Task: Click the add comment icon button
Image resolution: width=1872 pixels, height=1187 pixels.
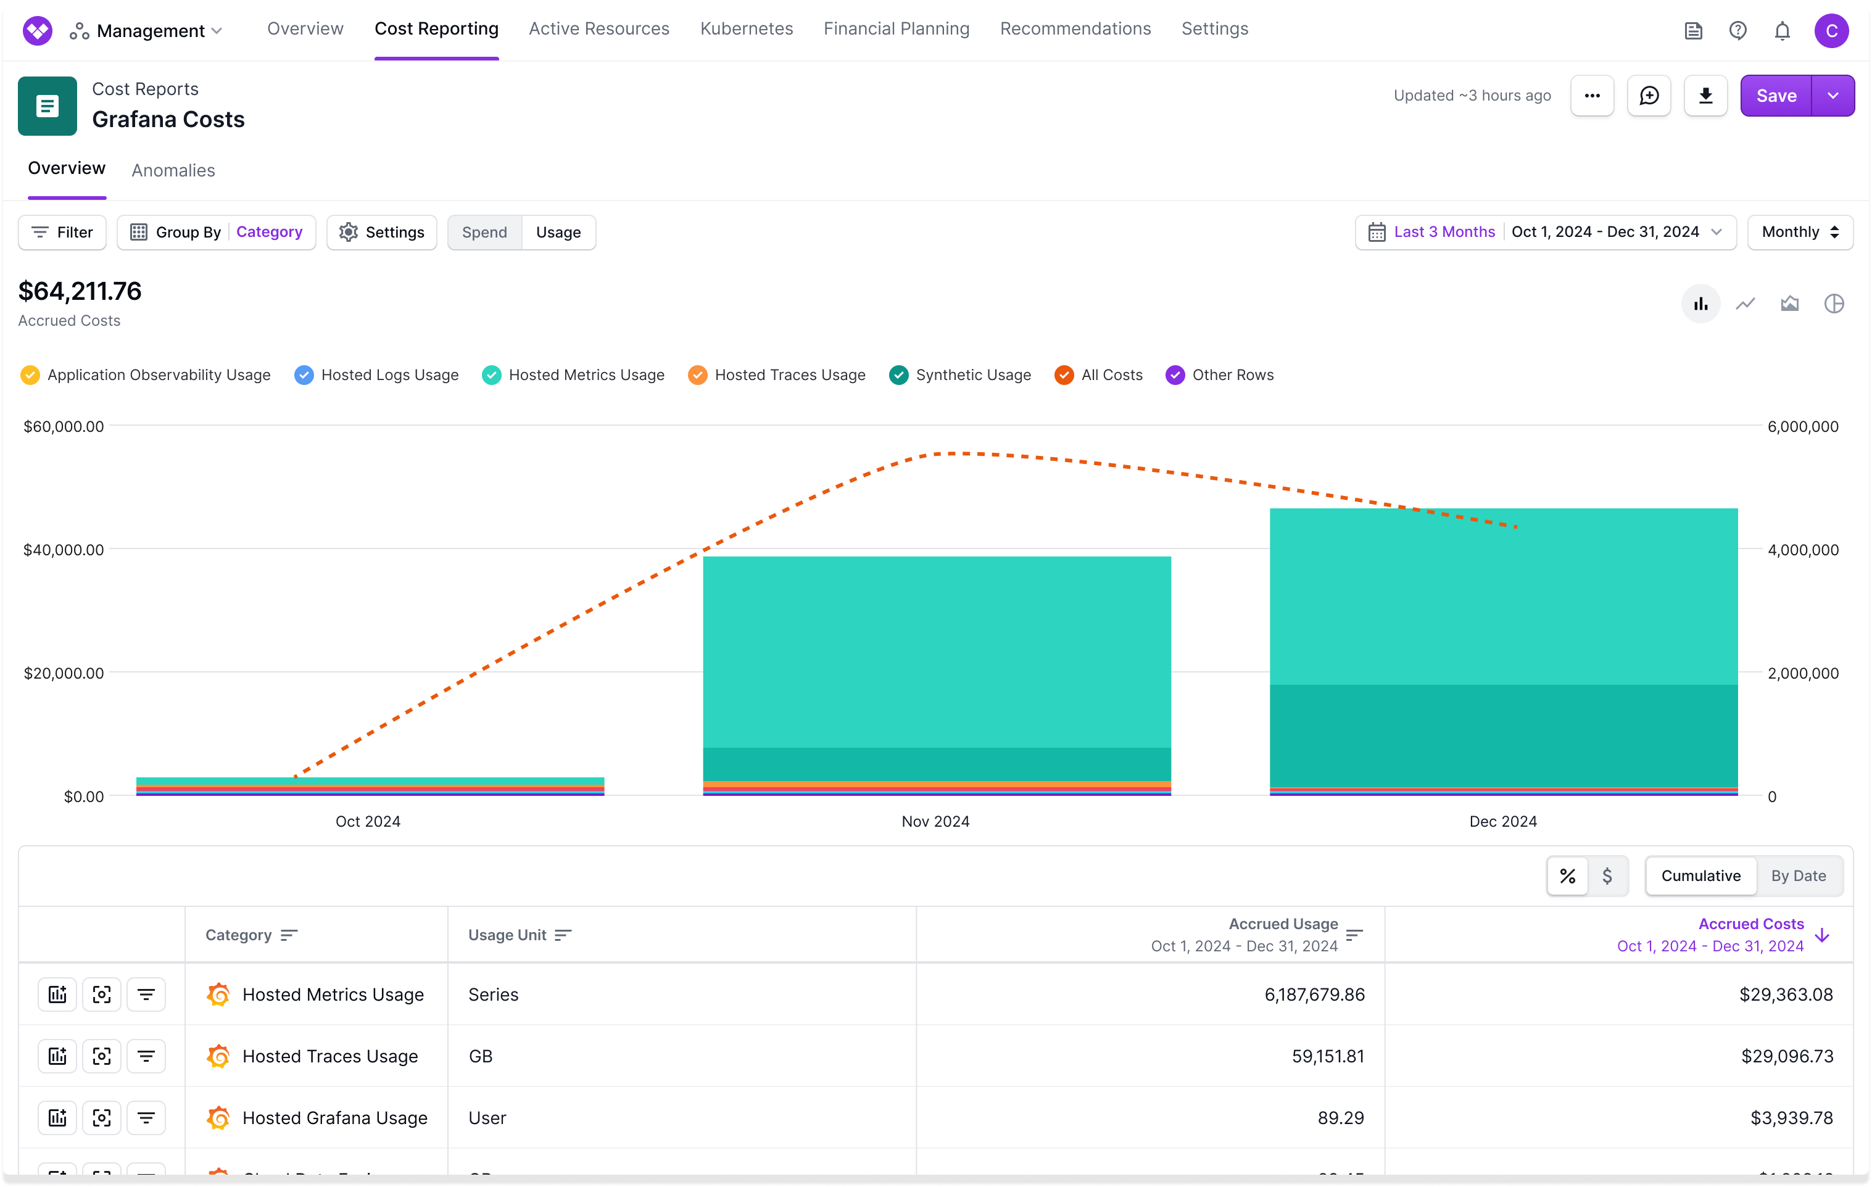Action: click(x=1649, y=96)
